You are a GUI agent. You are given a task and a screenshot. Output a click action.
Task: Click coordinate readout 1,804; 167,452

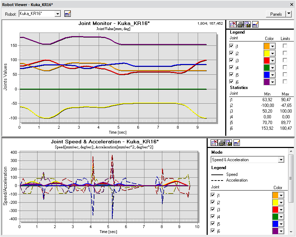210,23
